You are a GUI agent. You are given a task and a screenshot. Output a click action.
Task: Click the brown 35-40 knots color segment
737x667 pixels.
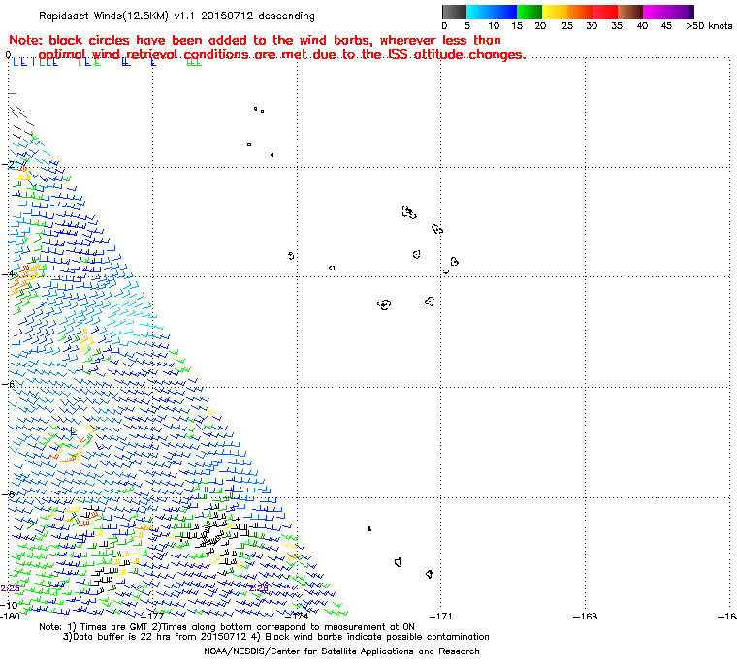coord(630,12)
